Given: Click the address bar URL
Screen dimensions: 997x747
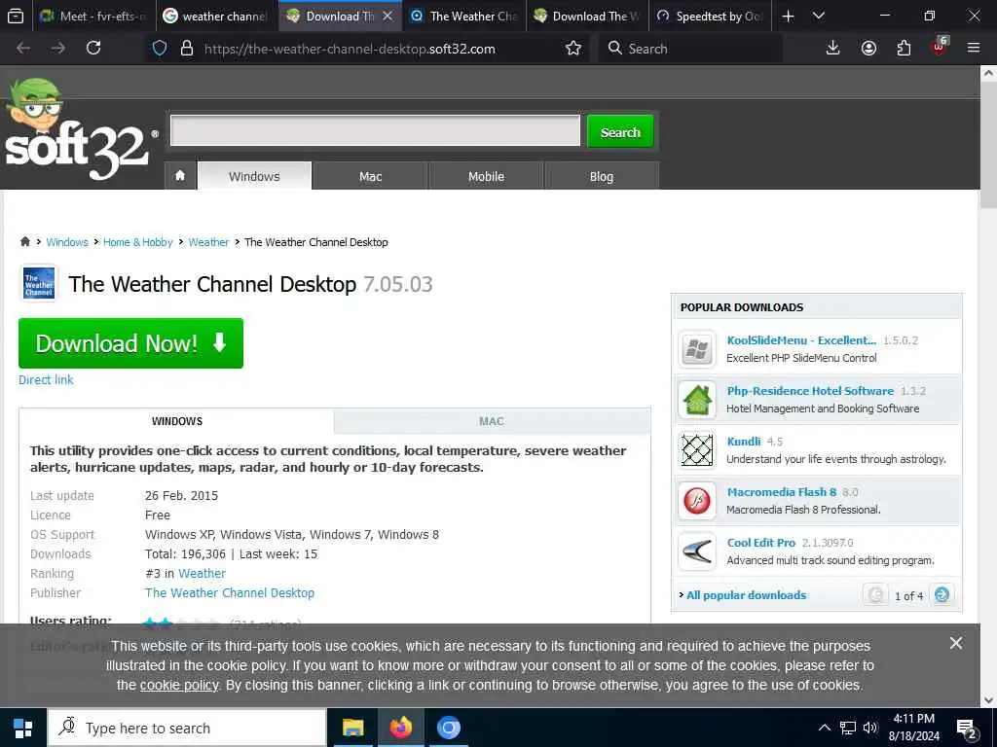Looking at the screenshot, I should tap(350, 49).
